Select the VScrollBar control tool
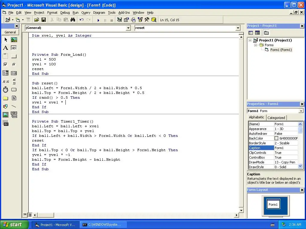Image resolution: width=306 pixels, height=229 pixels. click(x=14, y=81)
